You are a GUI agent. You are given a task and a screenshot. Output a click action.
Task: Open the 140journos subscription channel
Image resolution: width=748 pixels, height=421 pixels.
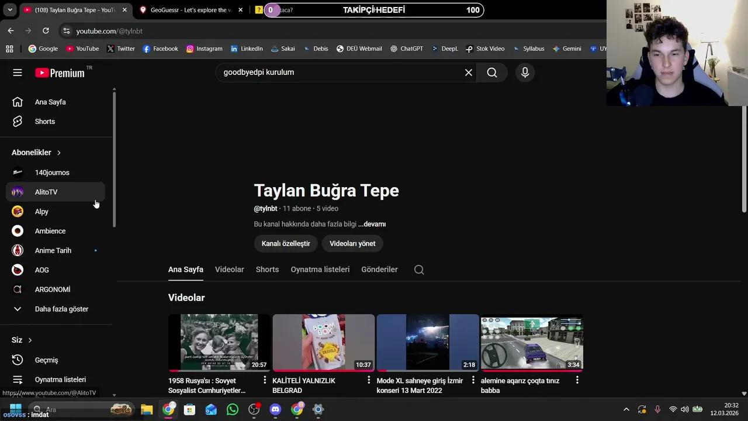56,172
